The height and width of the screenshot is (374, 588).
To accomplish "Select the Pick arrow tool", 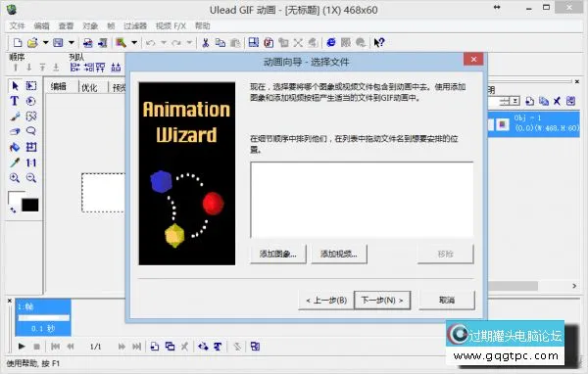I will point(15,86).
